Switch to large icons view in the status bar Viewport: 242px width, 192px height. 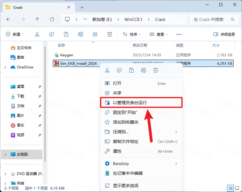pyautogui.click(x=237, y=188)
